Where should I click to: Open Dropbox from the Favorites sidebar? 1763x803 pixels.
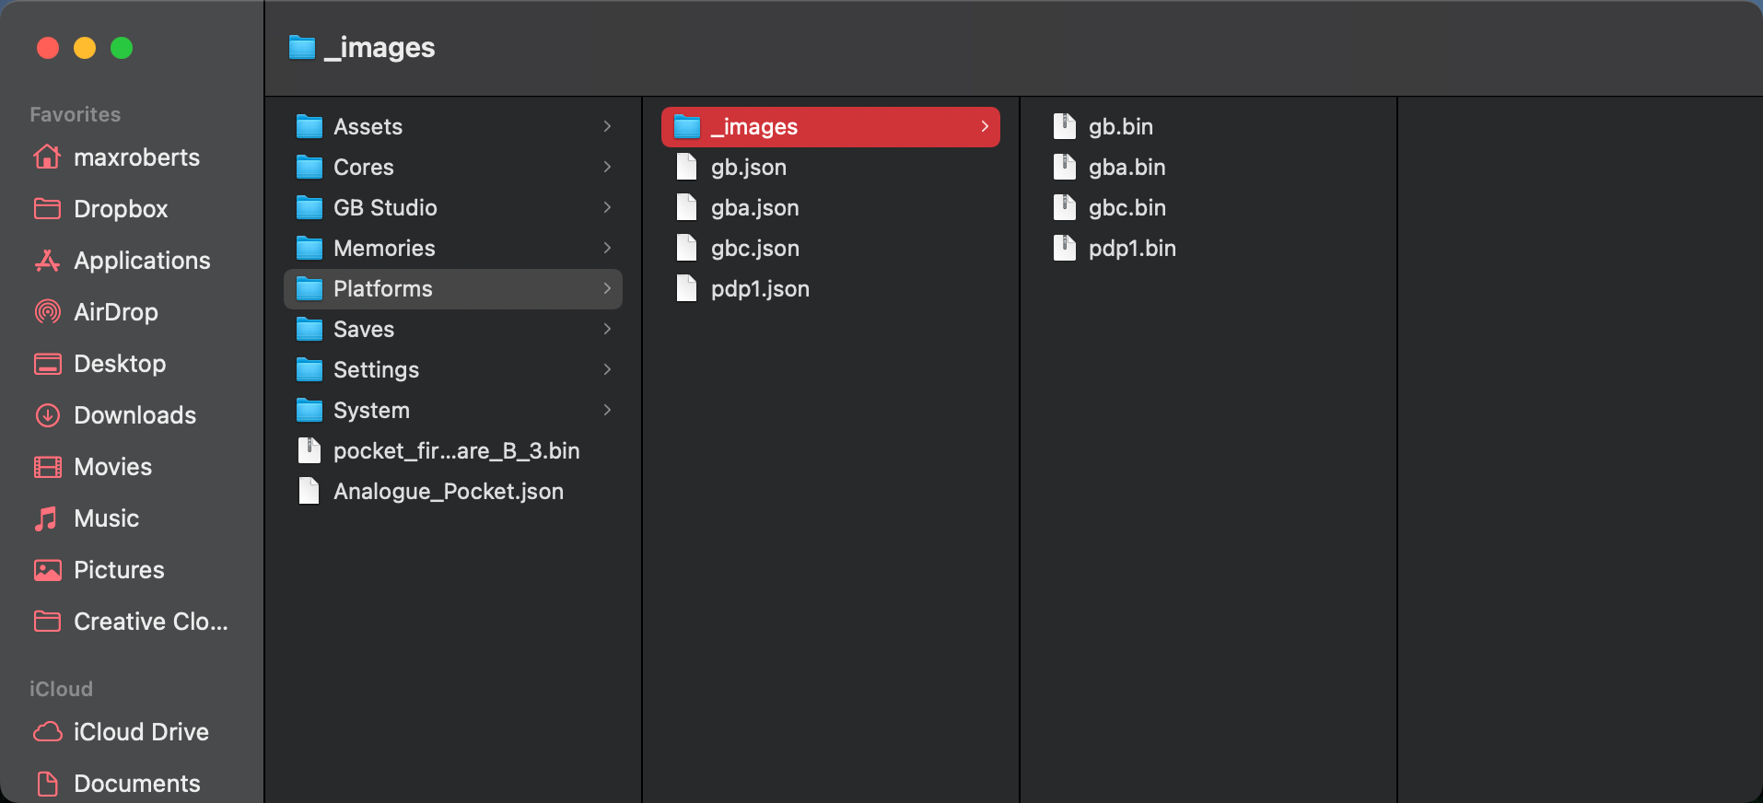[120, 209]
